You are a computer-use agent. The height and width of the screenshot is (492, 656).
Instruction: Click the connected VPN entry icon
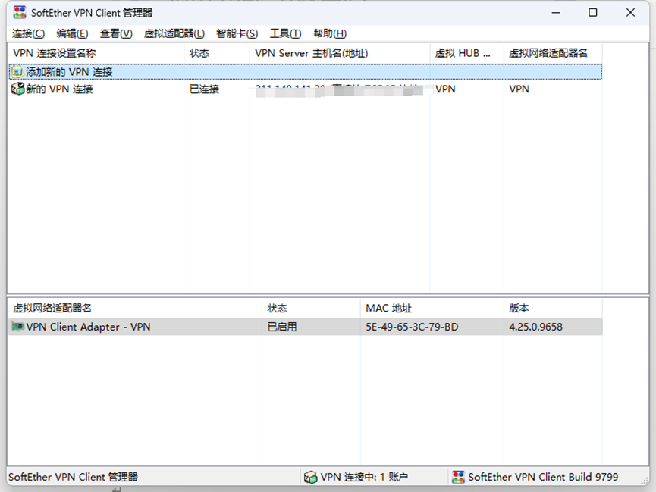tap(17, 89)
